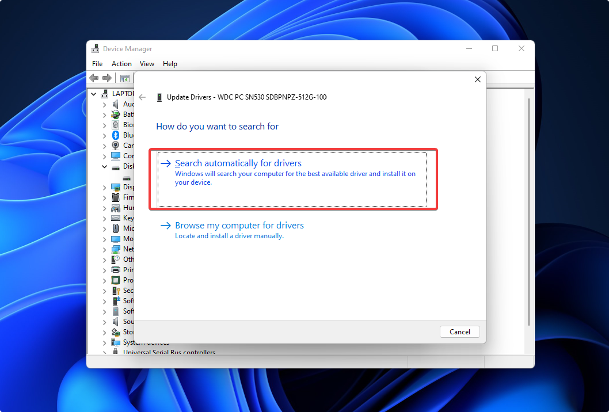Open the Action menu
Viewport: 609px width, 412px height.
(121, 64)
